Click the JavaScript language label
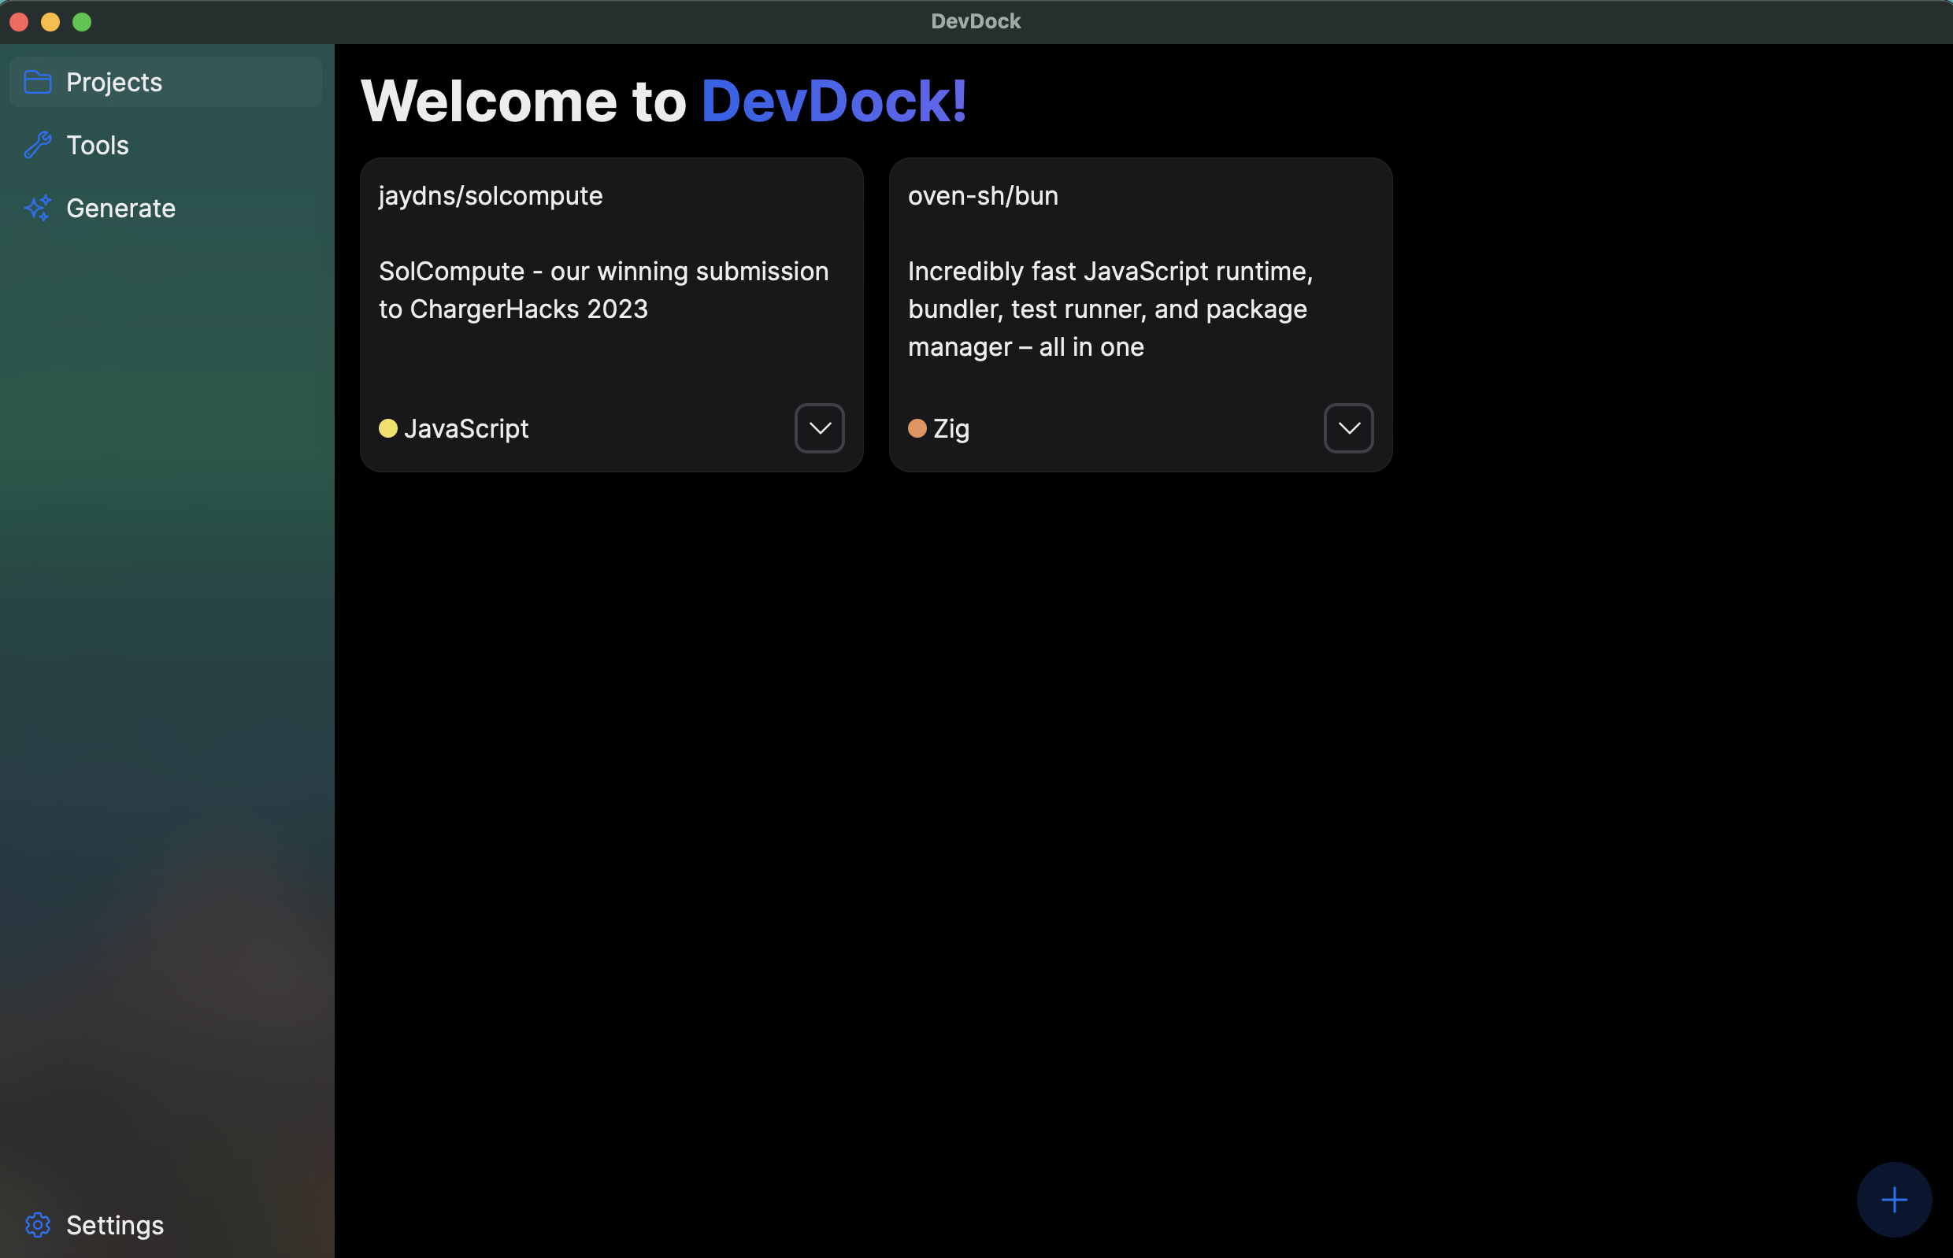 [x=467, y=429]
